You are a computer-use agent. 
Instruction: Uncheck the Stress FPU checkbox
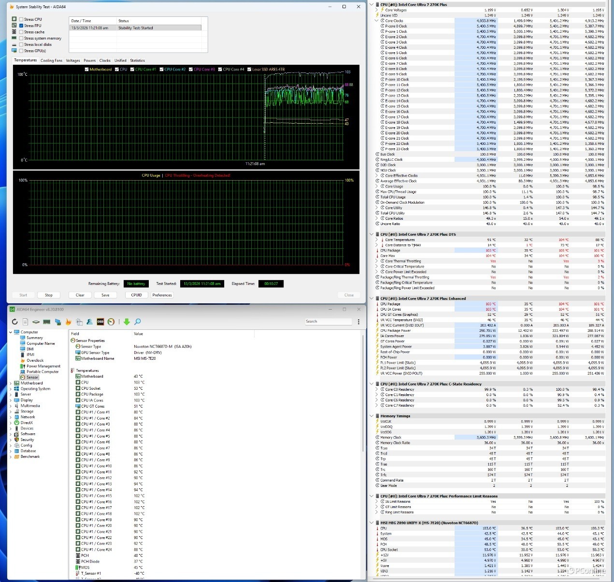21,26
